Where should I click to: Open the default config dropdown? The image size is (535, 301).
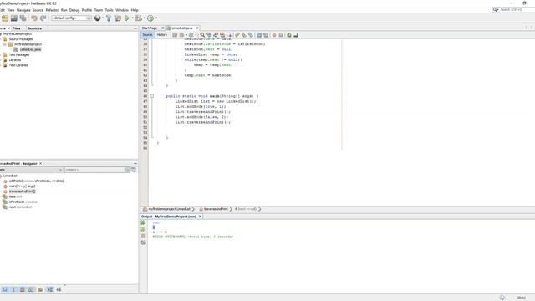[x=71, y=18]
